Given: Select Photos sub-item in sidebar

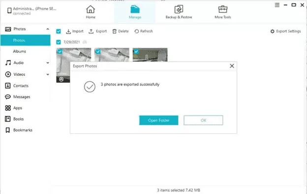Looking at the screenshot, I should coord(26,40).
